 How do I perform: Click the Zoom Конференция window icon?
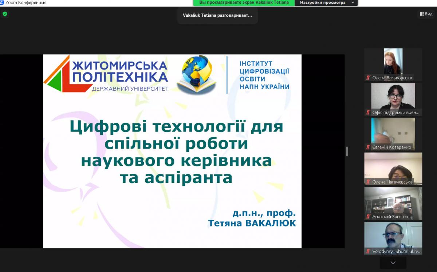[2, 3]
